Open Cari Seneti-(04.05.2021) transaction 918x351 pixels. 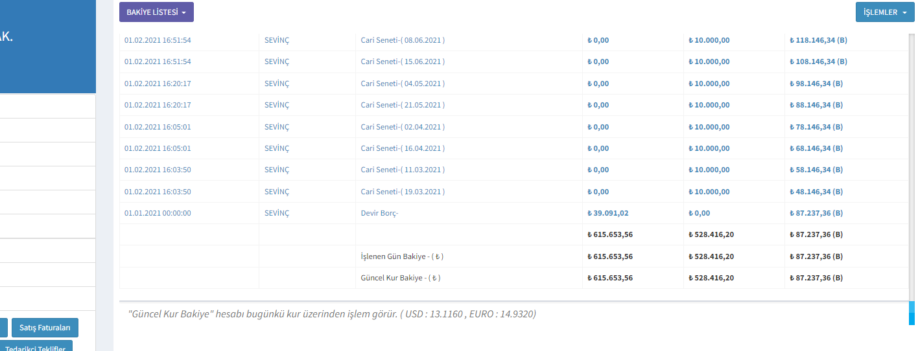click(x=402, y=84)
